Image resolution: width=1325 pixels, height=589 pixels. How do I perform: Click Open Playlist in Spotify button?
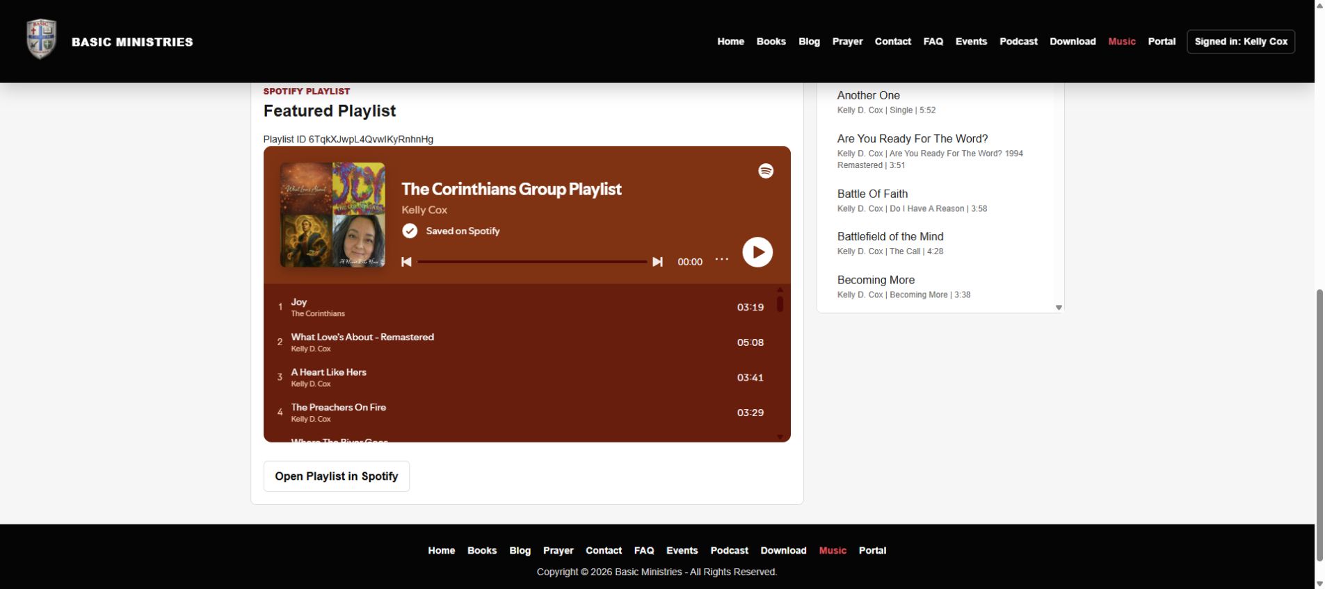[337, 476]
